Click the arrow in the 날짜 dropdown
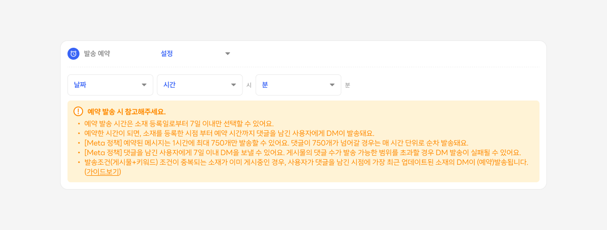This screenshot has width=607, height=230. 144,85
